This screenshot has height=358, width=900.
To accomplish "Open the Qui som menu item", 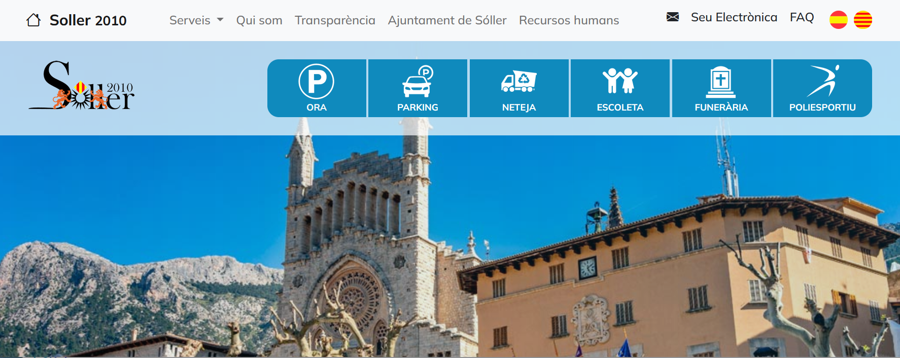I will [259, 20].
